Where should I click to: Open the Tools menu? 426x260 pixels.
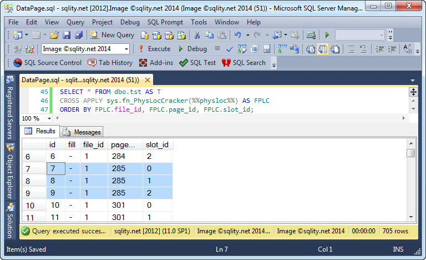click(x=199, y=22)
